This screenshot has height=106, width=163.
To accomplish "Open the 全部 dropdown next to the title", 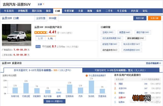I will pyautogui.click(x=41, y=4).
